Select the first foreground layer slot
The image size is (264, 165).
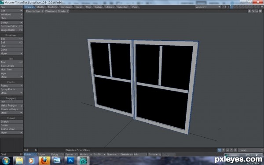[231, 7]
